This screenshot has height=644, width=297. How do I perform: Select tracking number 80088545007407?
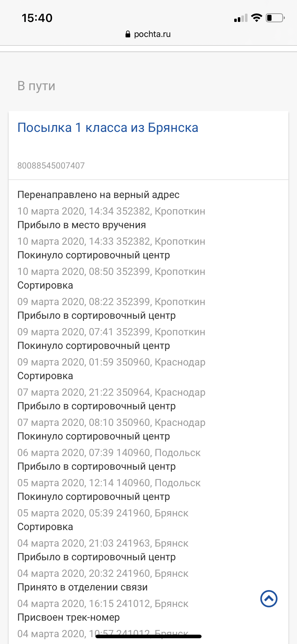(51, 166)
